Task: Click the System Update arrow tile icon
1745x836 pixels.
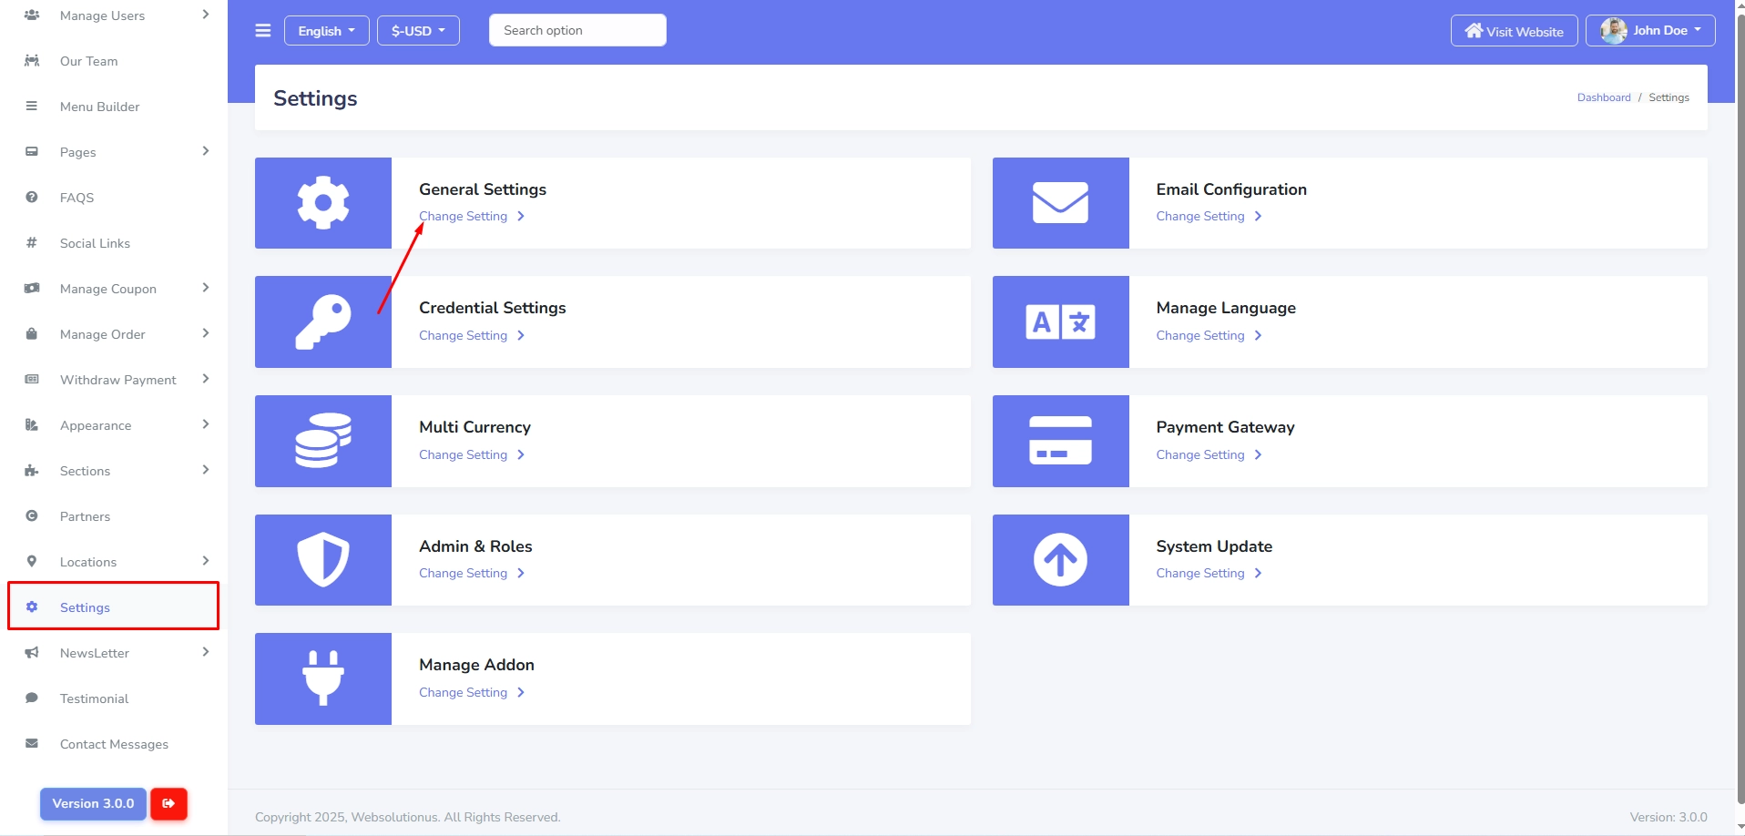Action: (1060, 559)
